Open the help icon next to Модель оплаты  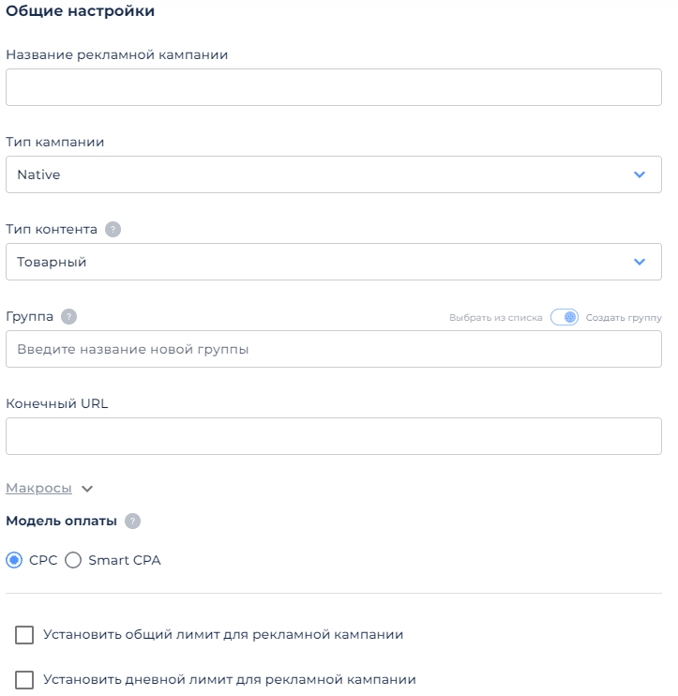coord(132,522)
